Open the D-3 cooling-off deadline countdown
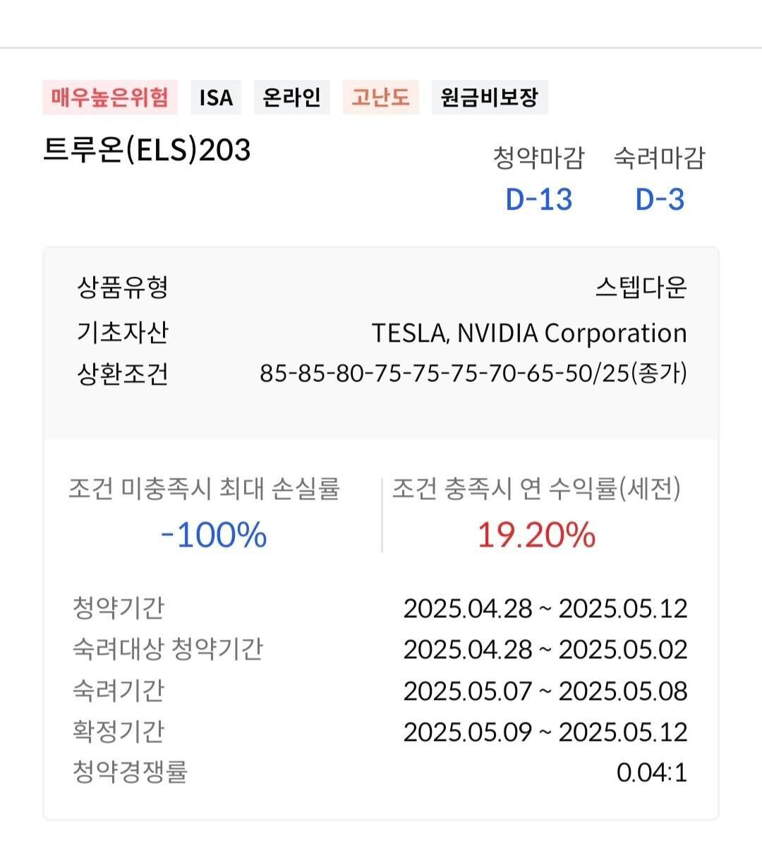This screenshot has width=762, height=844. (x=661, y=198)
